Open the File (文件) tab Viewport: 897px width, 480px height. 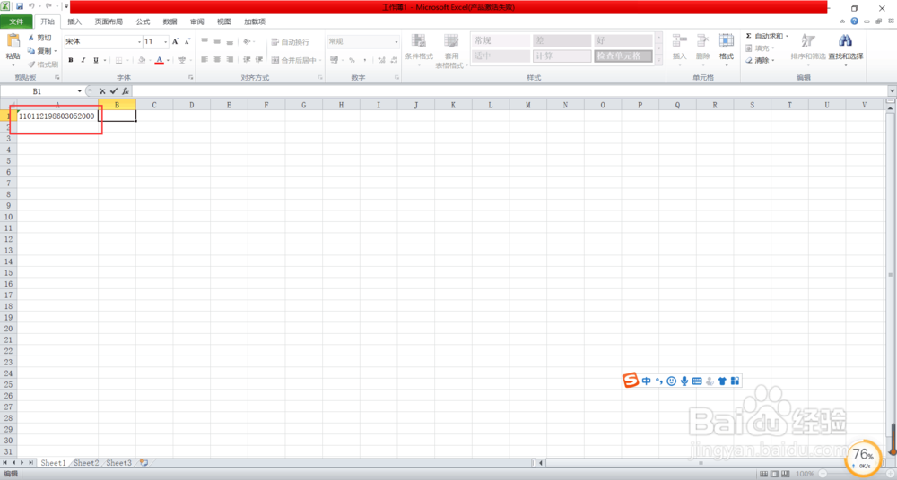point(16,21)
